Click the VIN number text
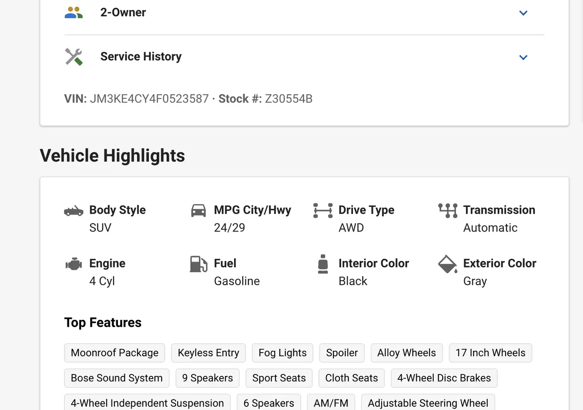 (149, 99)
